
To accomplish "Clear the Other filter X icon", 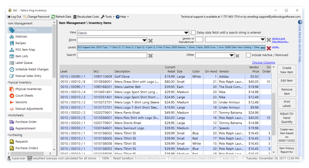I will click(x=237, y=56).
